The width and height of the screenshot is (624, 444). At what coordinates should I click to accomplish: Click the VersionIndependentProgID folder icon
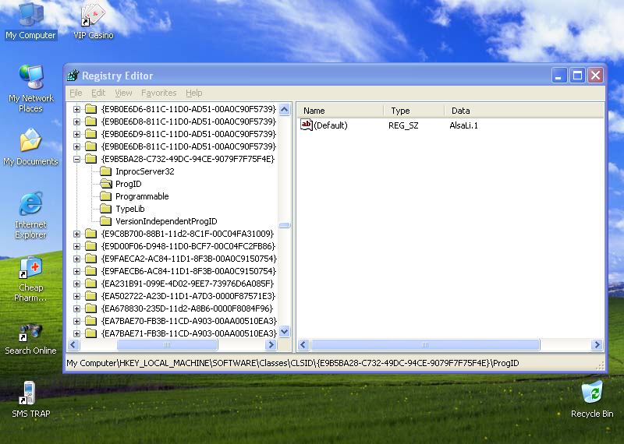coord(105,221)
